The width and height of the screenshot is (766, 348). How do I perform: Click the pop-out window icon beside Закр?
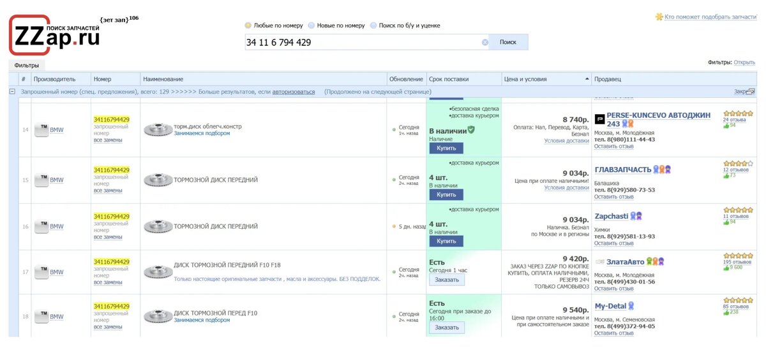(751, 92)
